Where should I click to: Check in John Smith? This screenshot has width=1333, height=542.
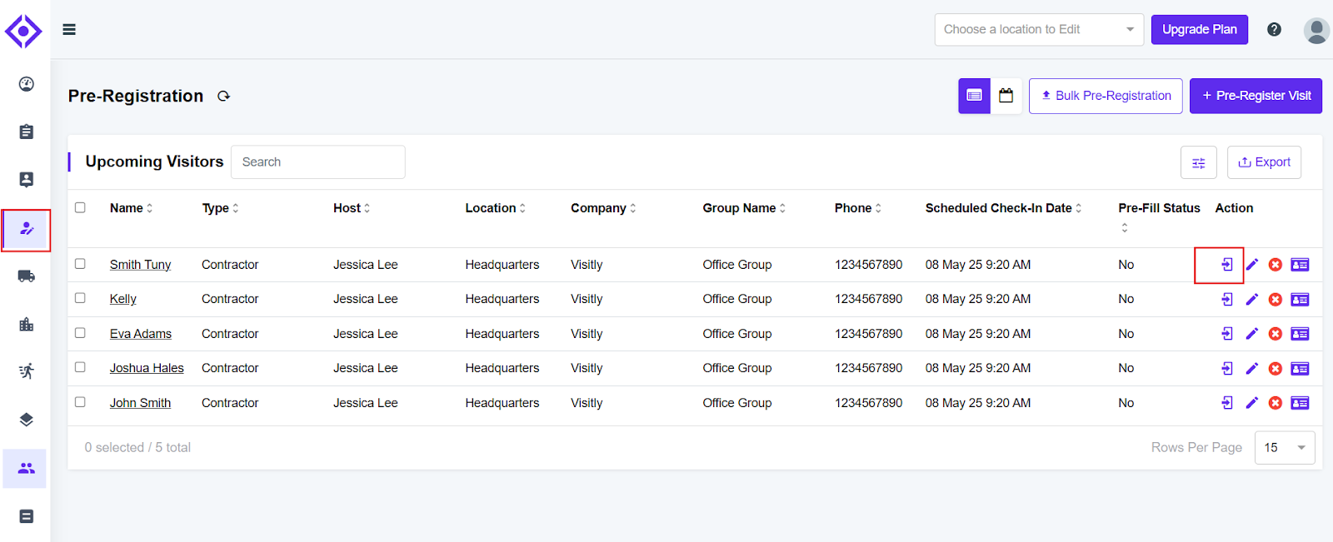click(1227, 403)
